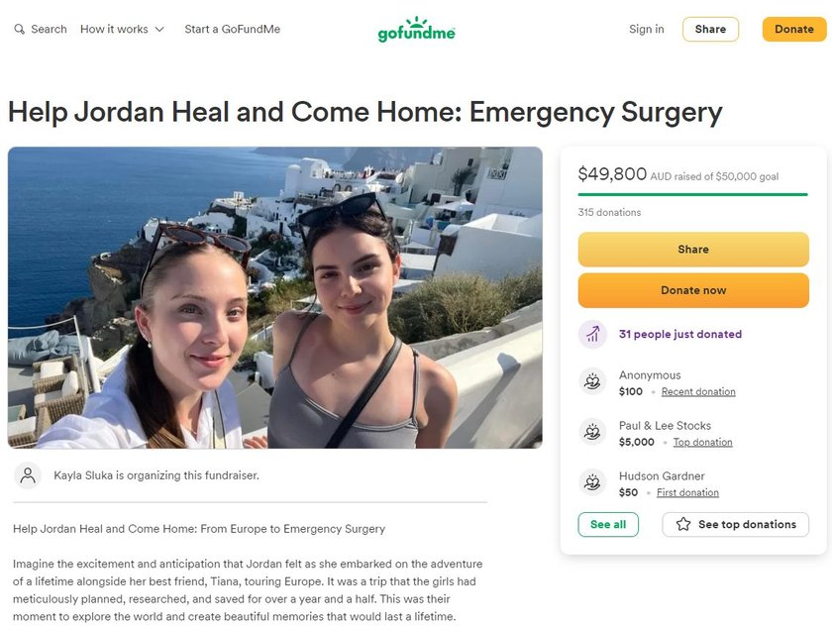Click the search magnifier icon
This screenshot has height=627, width=832.
point(19,29)
